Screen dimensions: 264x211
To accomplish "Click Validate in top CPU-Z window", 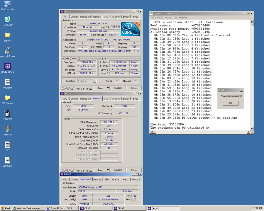I will click(x=118, y=88).
